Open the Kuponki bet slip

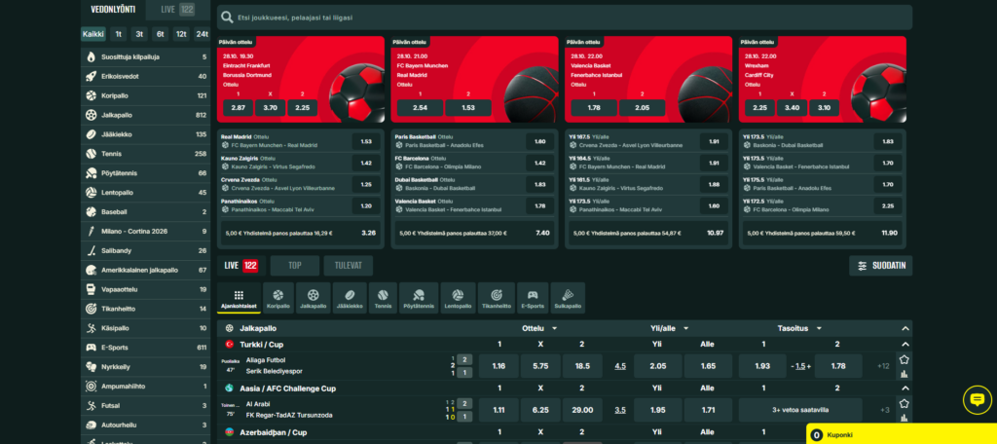(x=902, y=435)
